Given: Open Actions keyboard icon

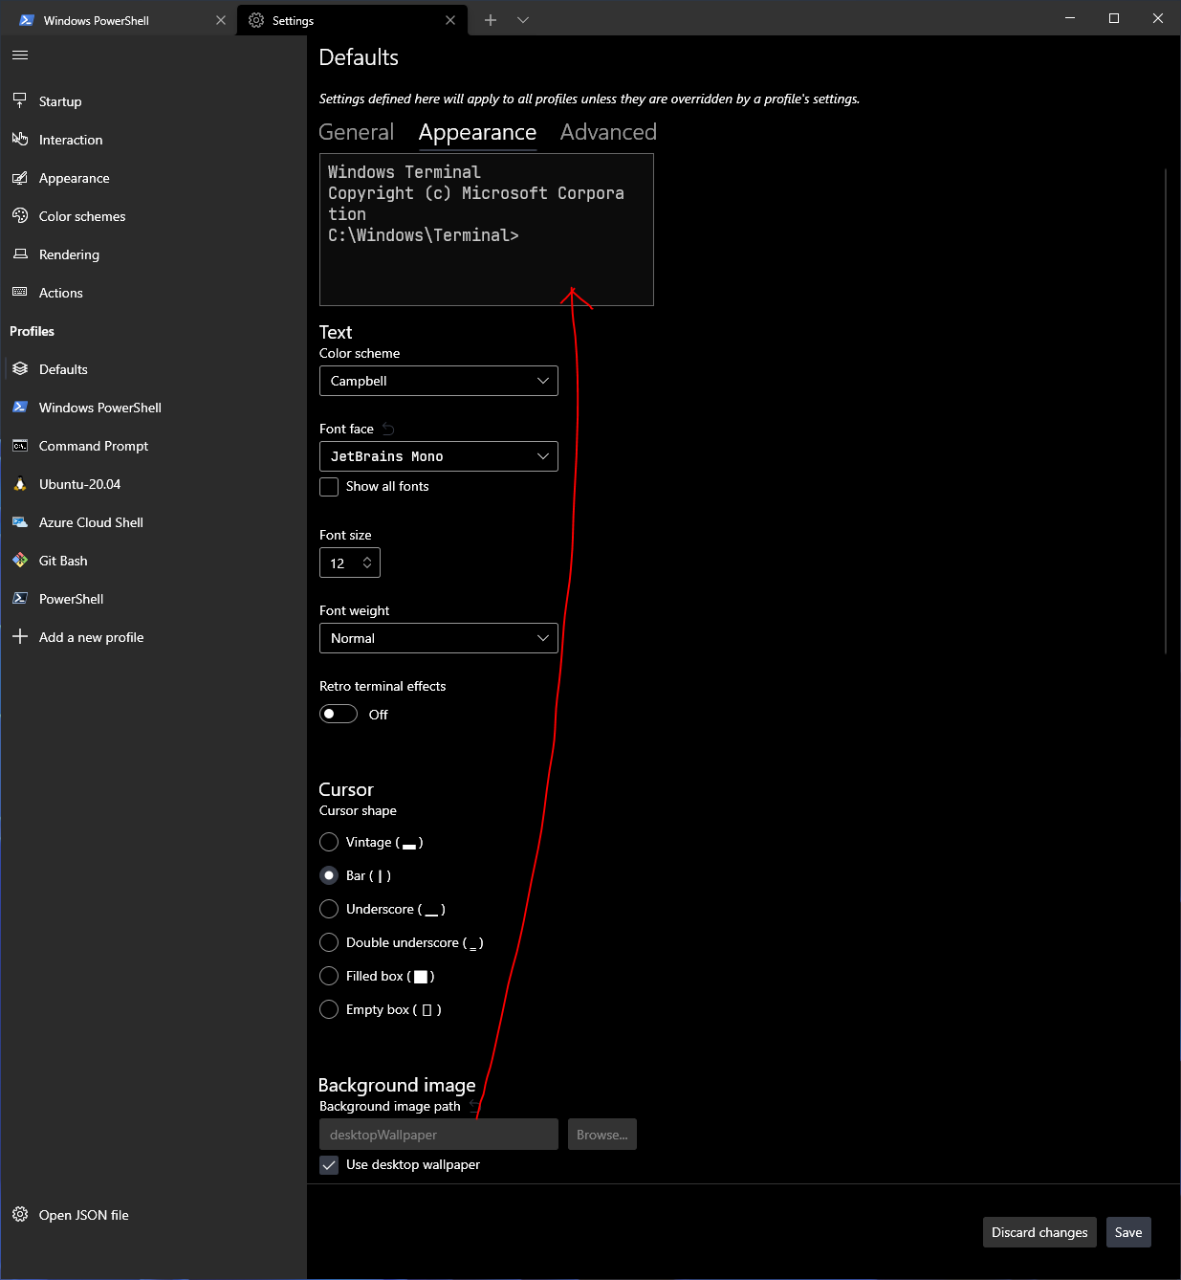Looking at the screenshot, I should point(20,292).
